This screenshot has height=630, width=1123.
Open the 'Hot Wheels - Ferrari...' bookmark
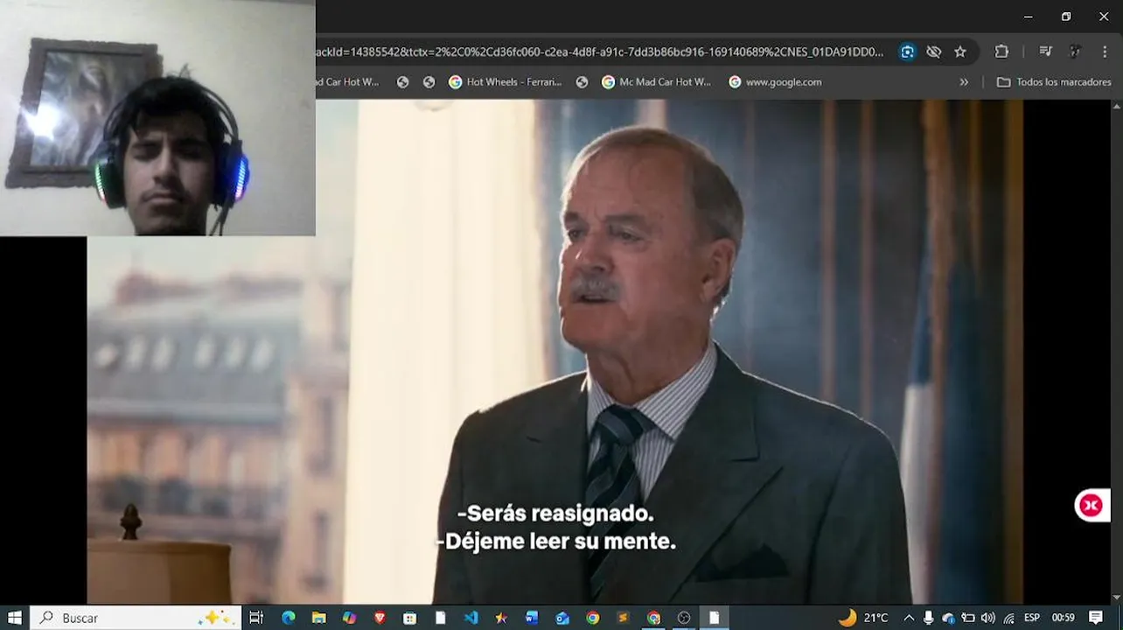tap(505, 82)
